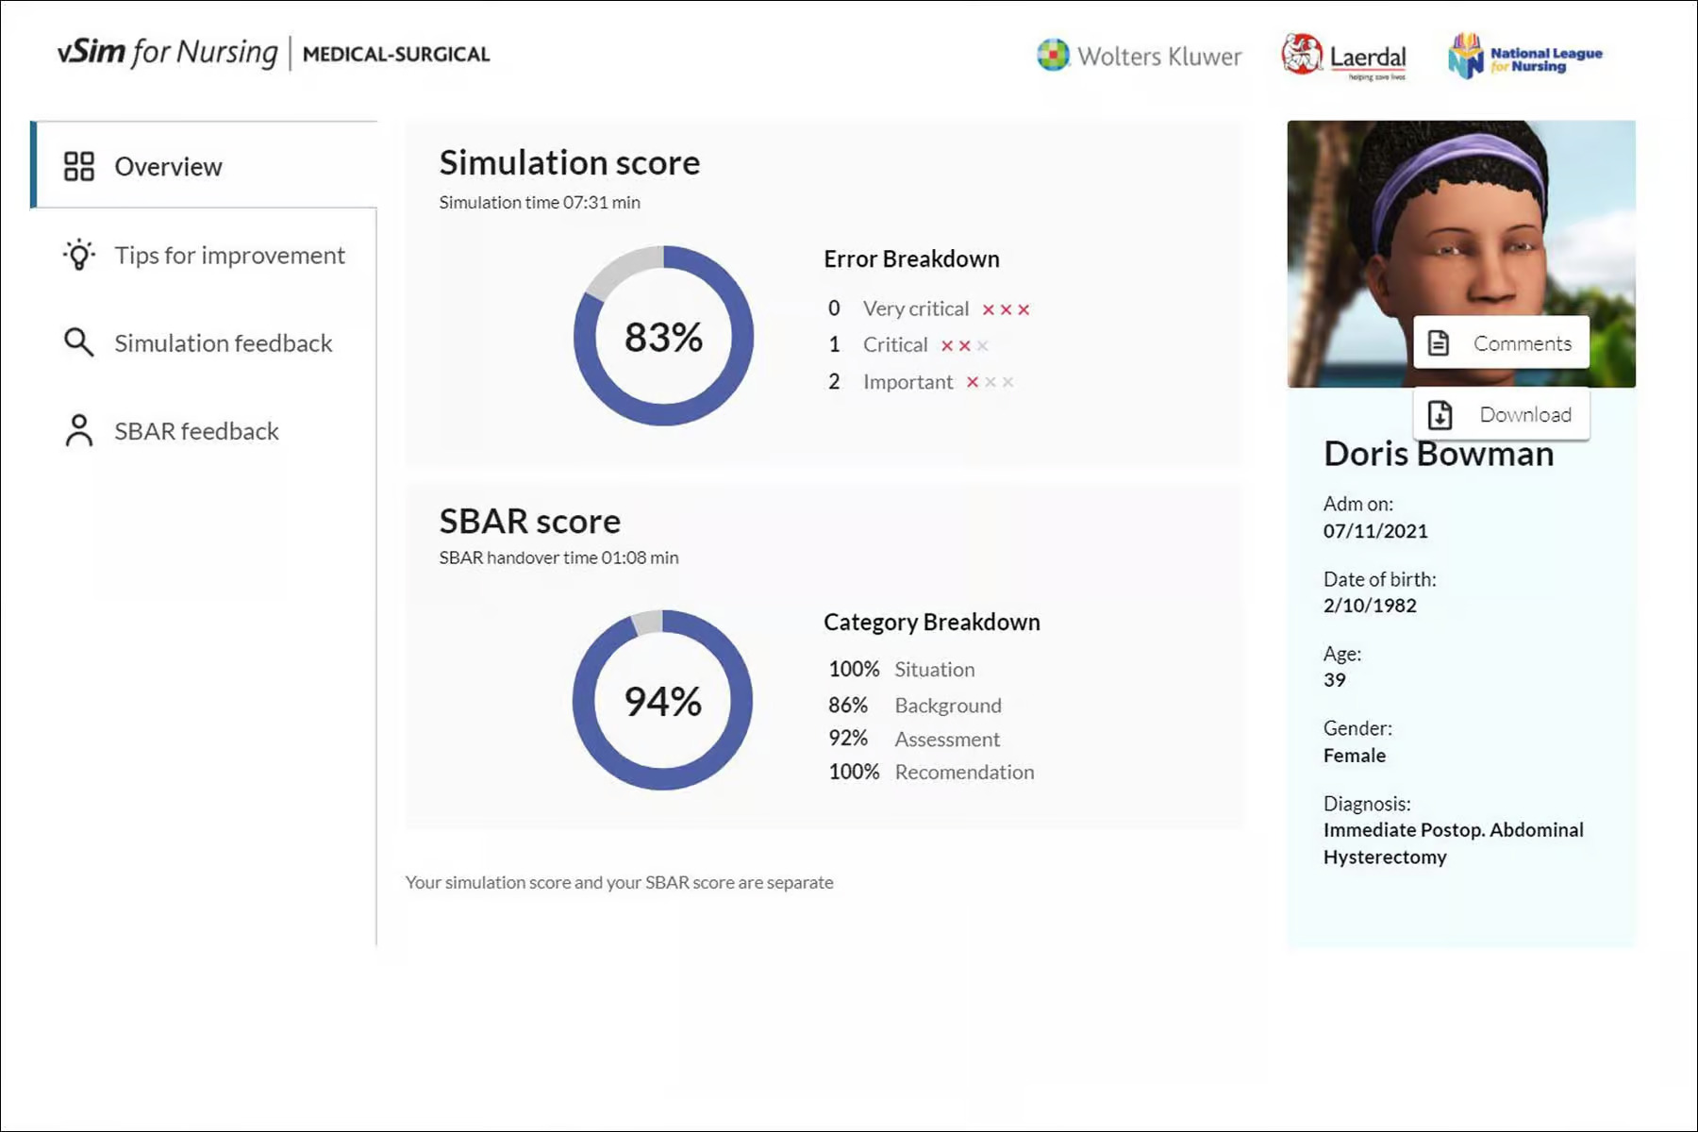This screenshot has width=1698, height=1132.
Task: Click the lightbulb Tips icon
Action: (x=79, y=255)
